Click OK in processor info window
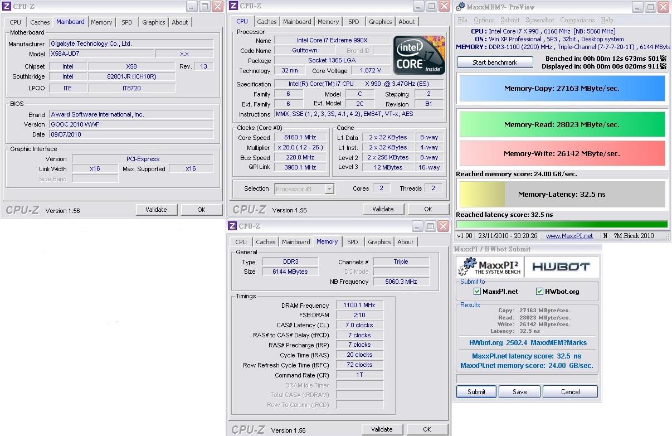672x436 pixels. tap(428, 209)
